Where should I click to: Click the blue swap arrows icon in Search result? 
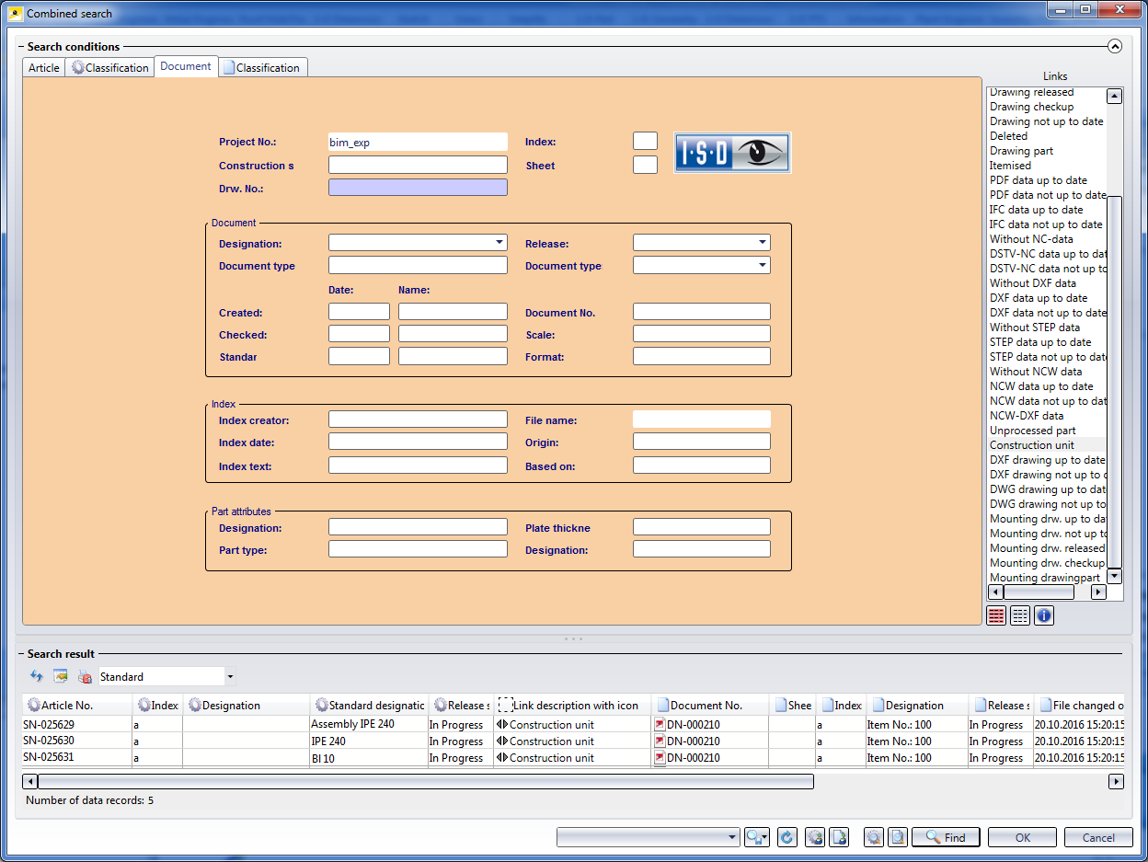(37, 677)
